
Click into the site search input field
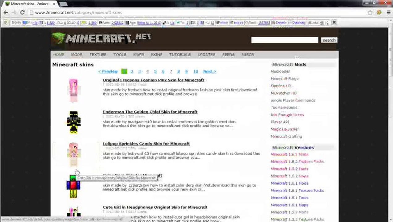[x=285, y=40]
